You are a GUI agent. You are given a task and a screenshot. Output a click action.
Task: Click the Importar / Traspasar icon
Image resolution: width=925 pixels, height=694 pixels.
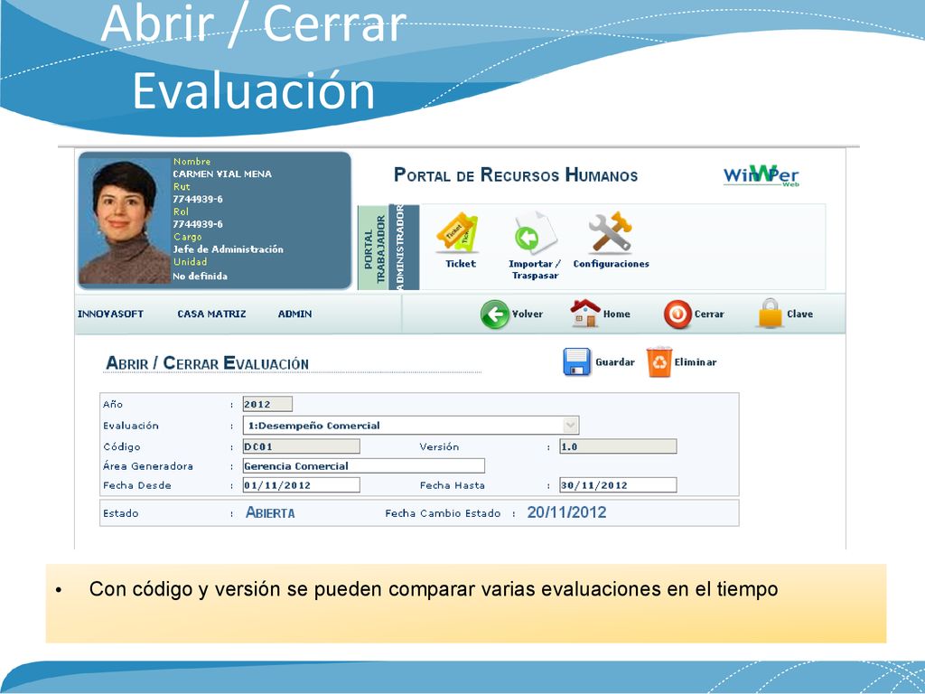pyautogui.click(x=535, y=232)
